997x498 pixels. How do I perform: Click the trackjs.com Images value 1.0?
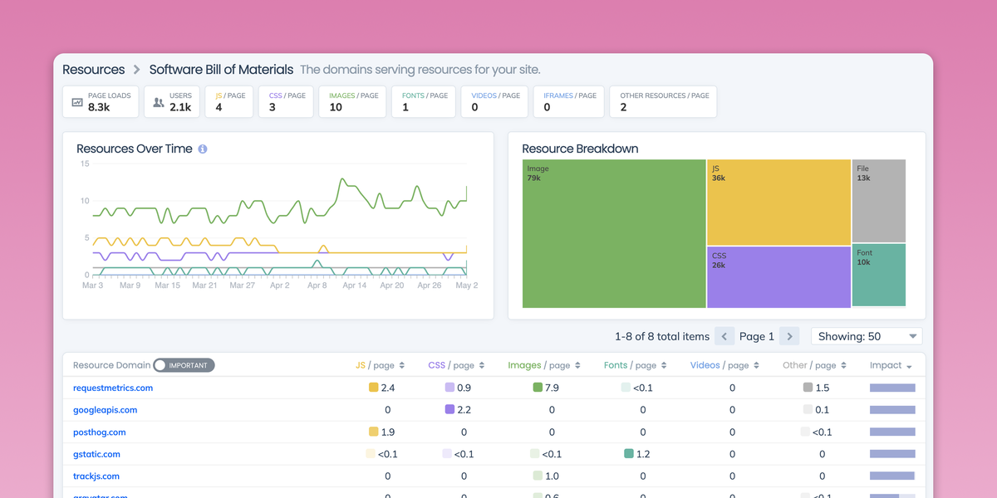[552, 476]
